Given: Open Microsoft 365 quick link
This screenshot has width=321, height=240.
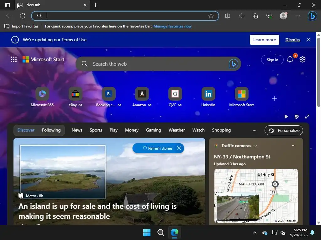Looking at the screenshot, I should point(42,97).
